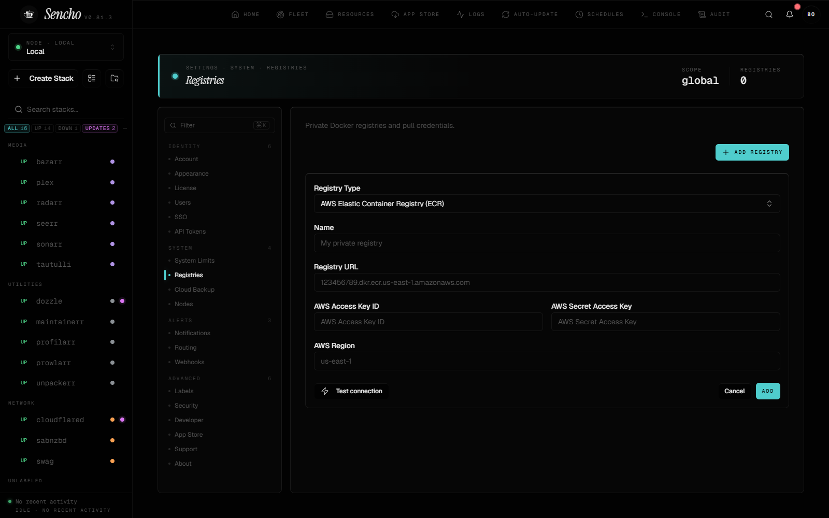
Task: Open the Auto-Update tab
Action: click(x=530, y=15)
